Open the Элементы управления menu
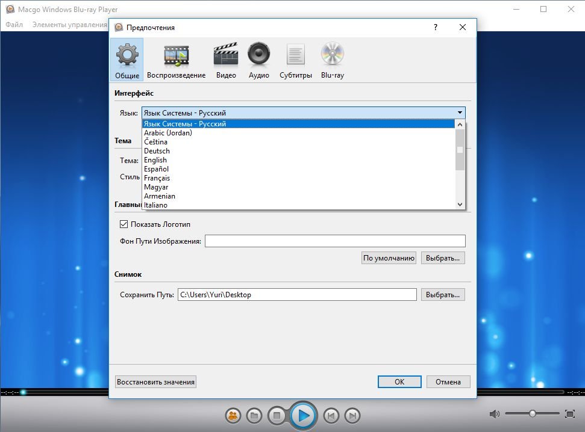This screenshot has width=585, height=432. click(x=70, y=25)
